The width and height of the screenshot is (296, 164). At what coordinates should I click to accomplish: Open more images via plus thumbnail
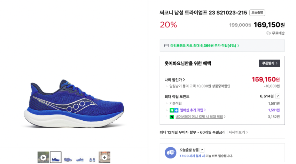[x=104, y=157]
